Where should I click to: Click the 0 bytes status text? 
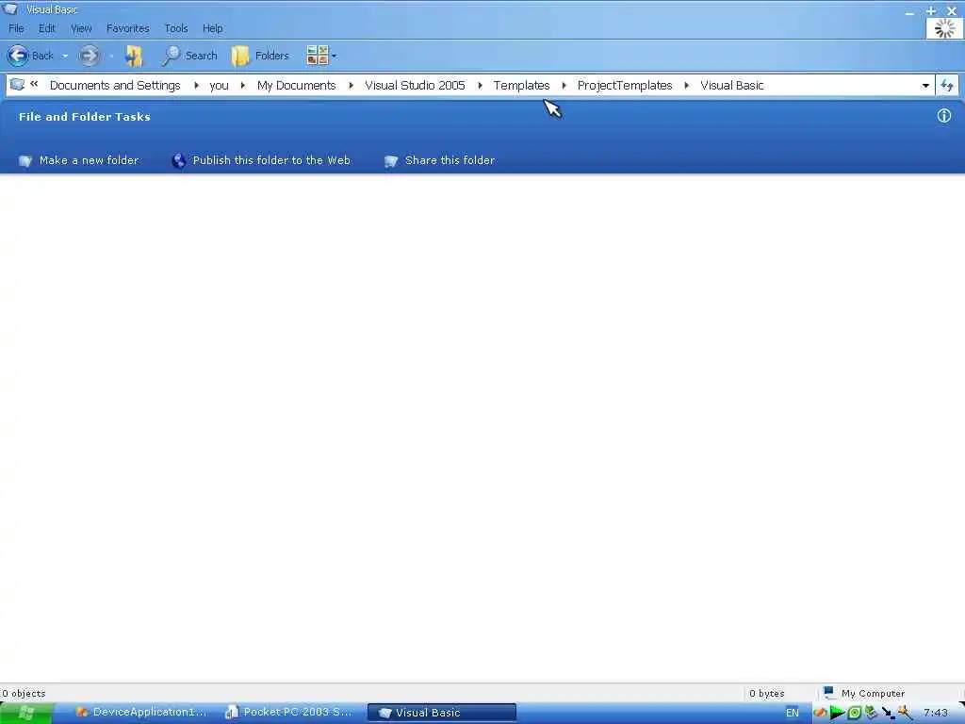coord(767,693)
